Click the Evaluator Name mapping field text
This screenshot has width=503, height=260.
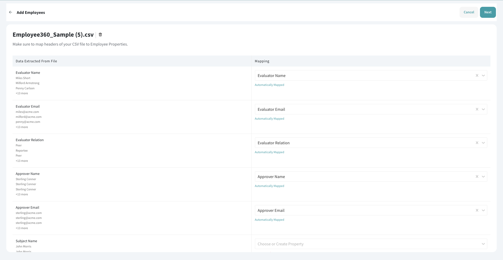point(271,76)
